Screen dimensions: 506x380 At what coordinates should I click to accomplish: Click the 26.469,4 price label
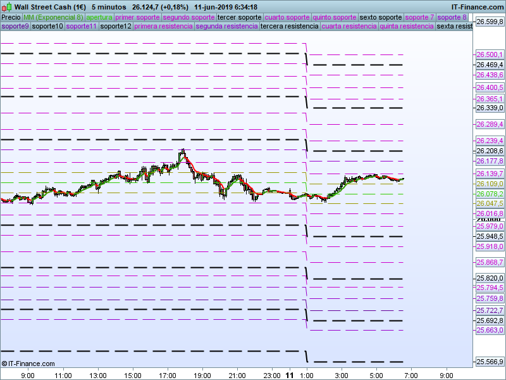[490, 65]
